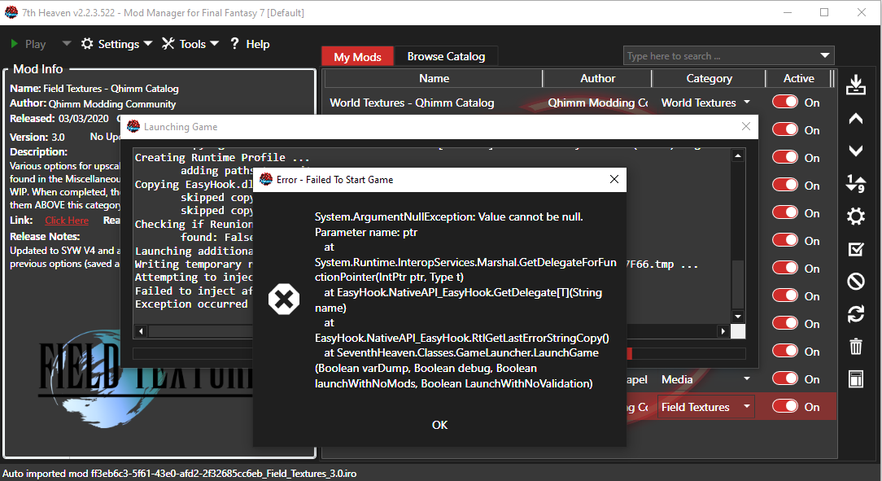
Task: Click the import mod download icon
Action: pyautogui.click(x=856, y=85)
